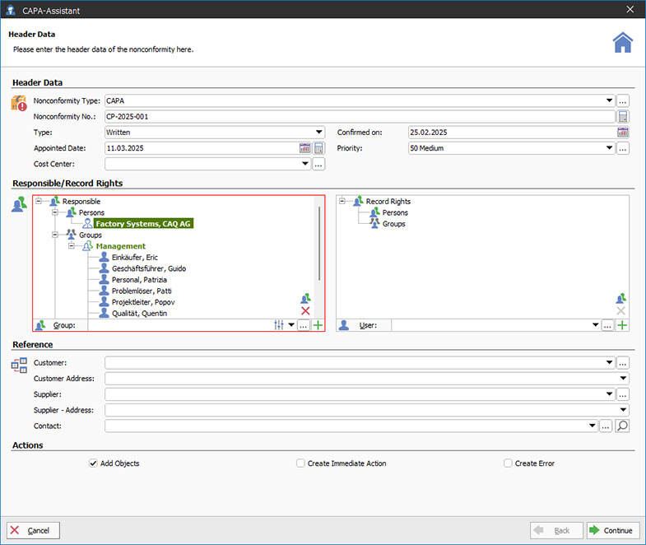This screenshot has height=545, width=646.
Task: Collapse the Management group tree node
Action: point(72,246)
